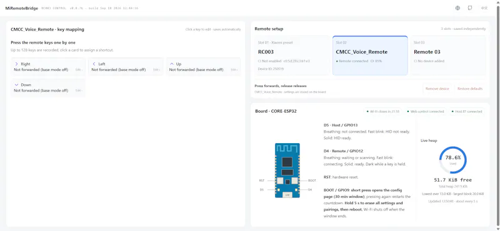Click the Wi-Fi closes countdown status pill

pos(383,111)
